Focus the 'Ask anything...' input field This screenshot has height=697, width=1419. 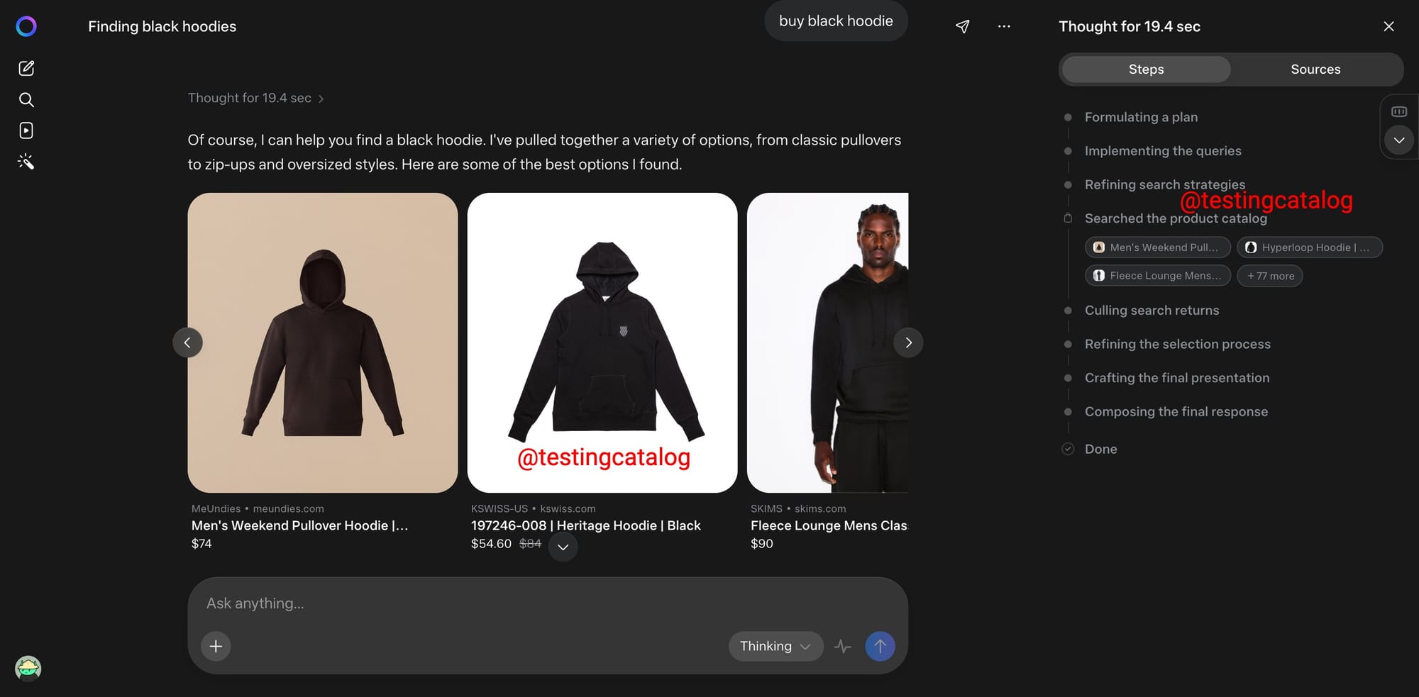click(546, 603)
